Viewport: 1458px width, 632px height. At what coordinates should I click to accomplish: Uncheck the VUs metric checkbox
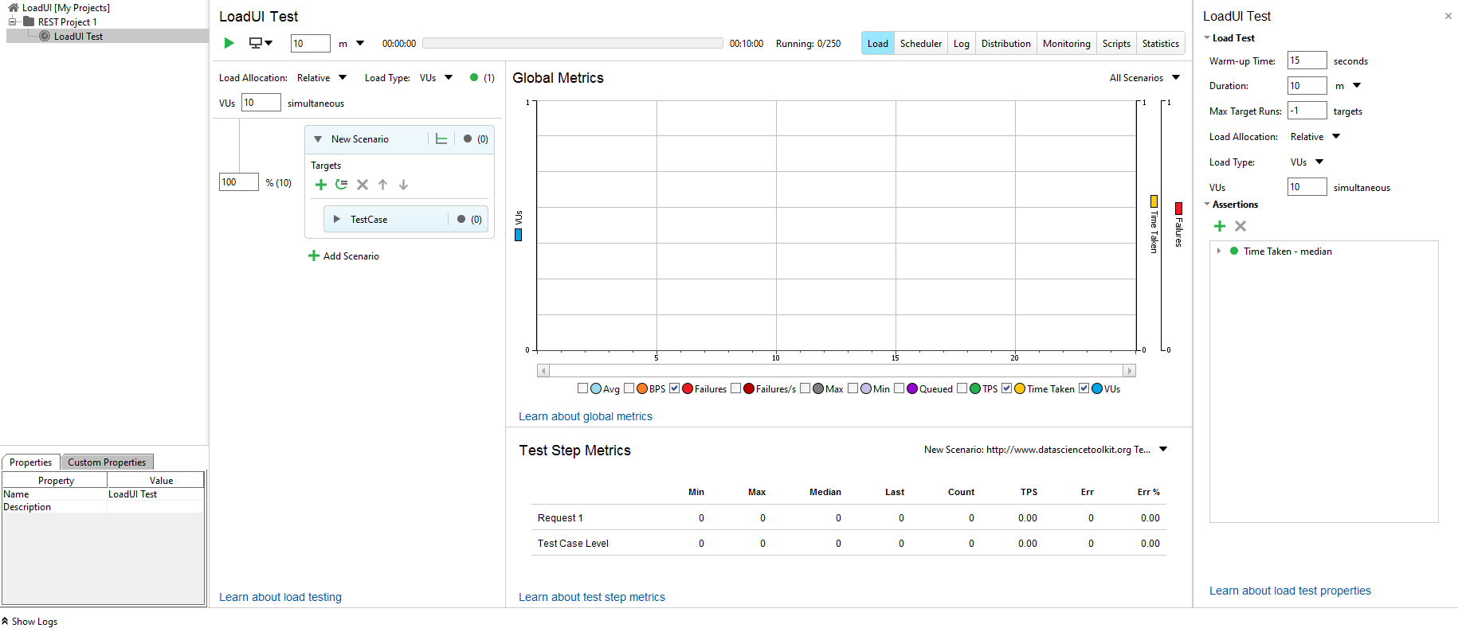[x=1084, y=388]
